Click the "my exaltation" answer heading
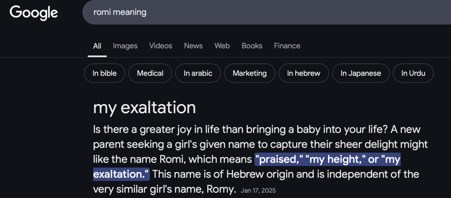451x198 pixels. coord(144,107)
